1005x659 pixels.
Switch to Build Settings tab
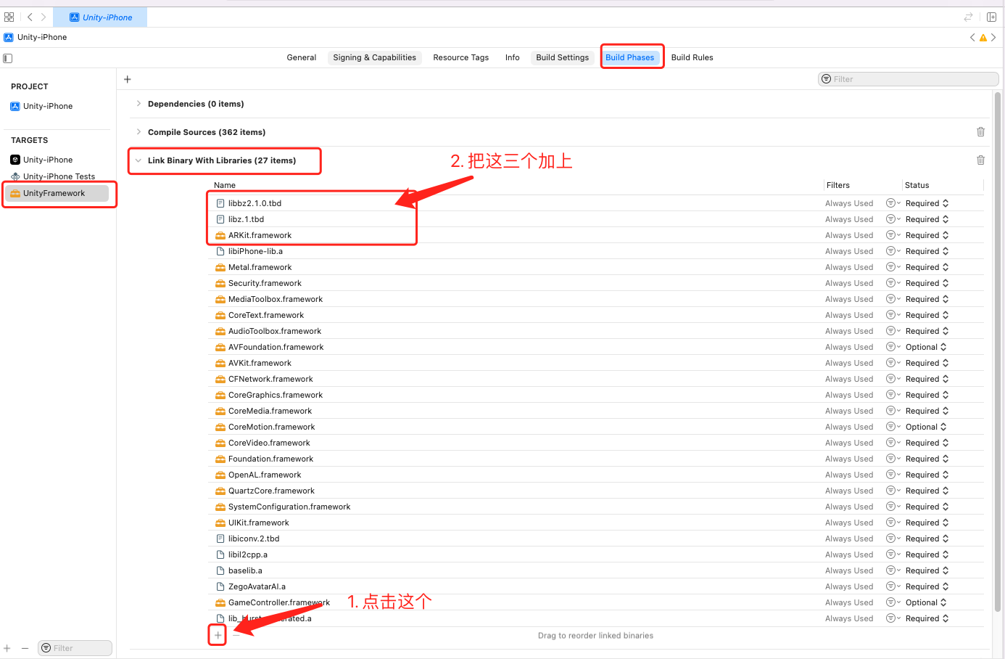point(562,57)
